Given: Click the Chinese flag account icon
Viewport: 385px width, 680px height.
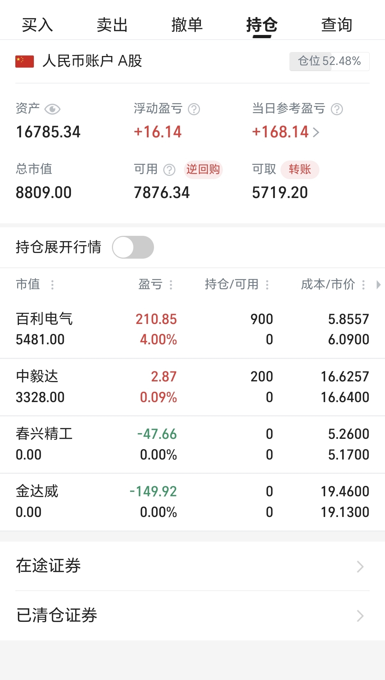Looking at the screenshot, I should click(25, 61).
